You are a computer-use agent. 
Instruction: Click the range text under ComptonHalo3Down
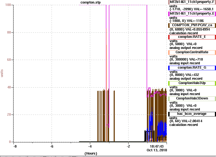(183, 106)
